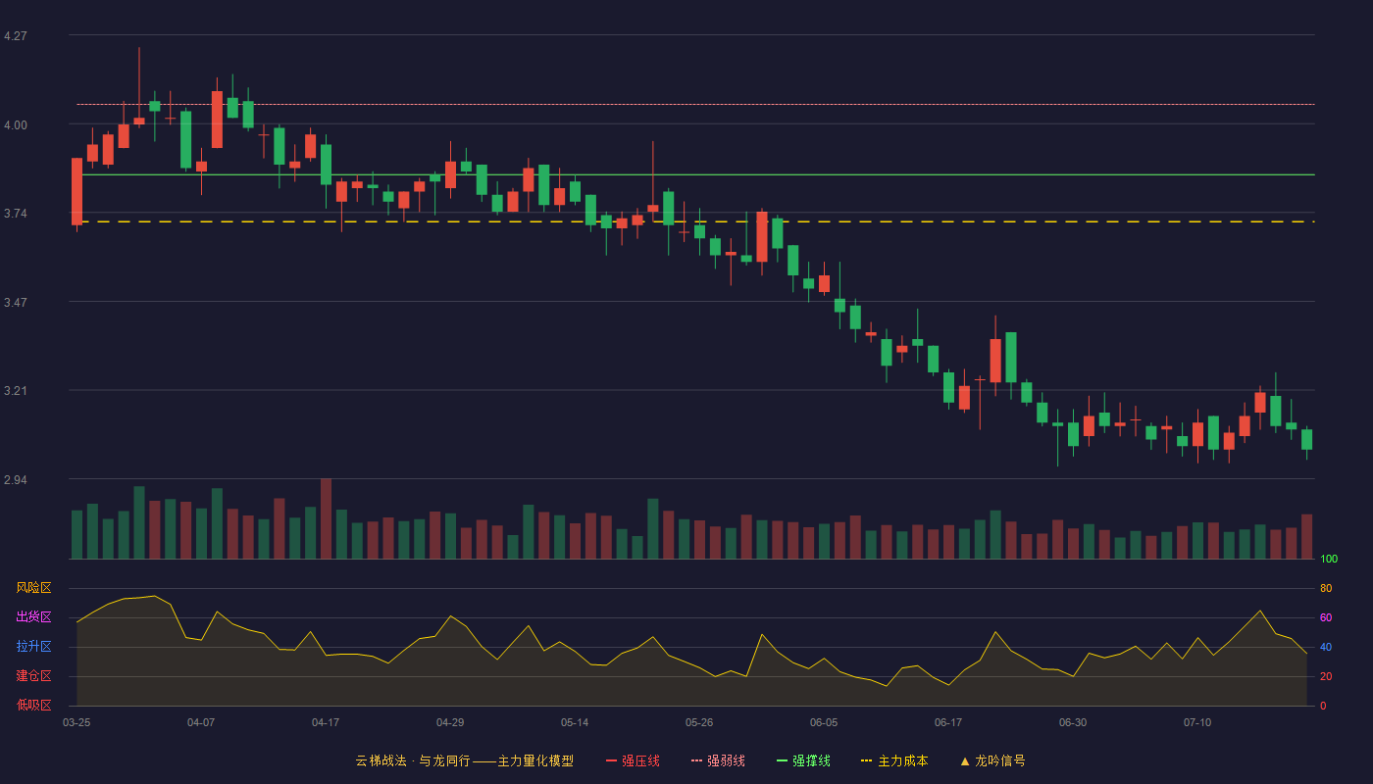Toggle the 强撑线 legend item
Image resolution: width=1373 pixels, height=784 pixels.
[x=803, y=760]
